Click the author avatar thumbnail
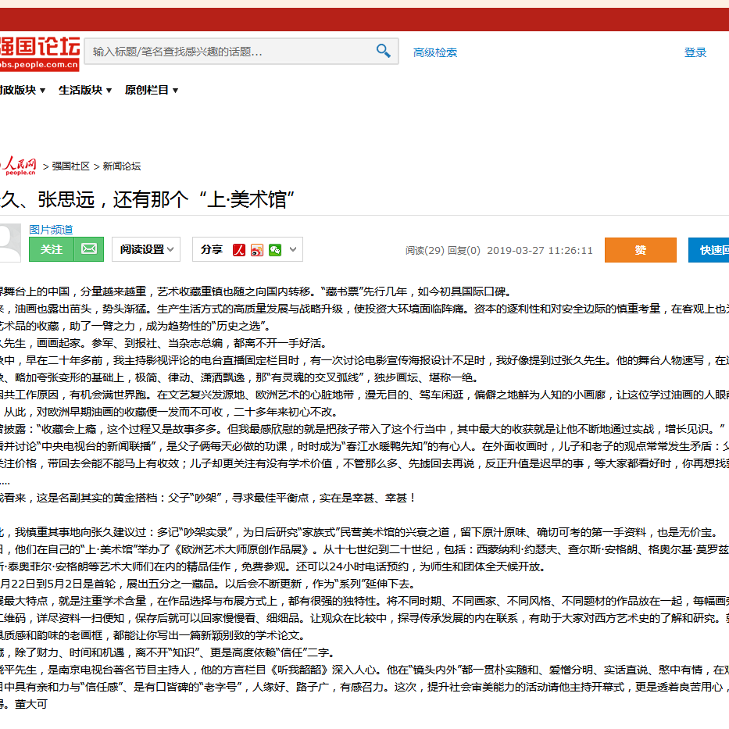The height and width of the screenshot is (729, 729). tap(10, 242)
